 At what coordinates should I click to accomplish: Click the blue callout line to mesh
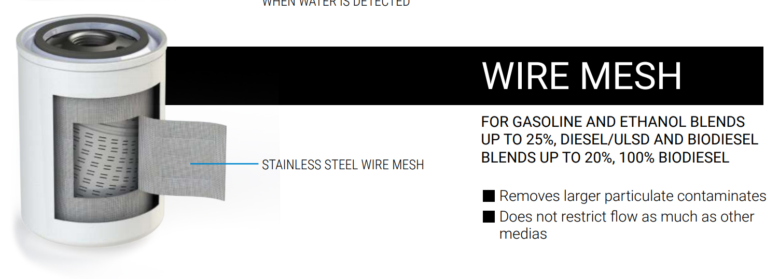pos(224,164)
